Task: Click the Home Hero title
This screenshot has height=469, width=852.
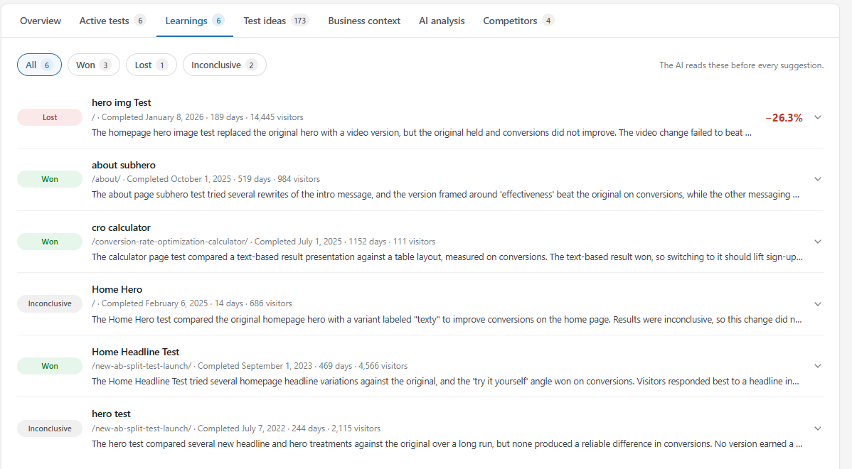Action: (x=117, y=289)
